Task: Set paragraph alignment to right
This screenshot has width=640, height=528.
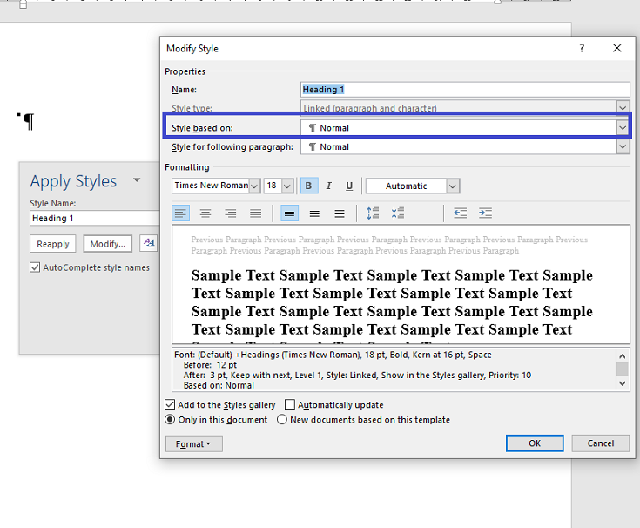Action: [231, 213]
